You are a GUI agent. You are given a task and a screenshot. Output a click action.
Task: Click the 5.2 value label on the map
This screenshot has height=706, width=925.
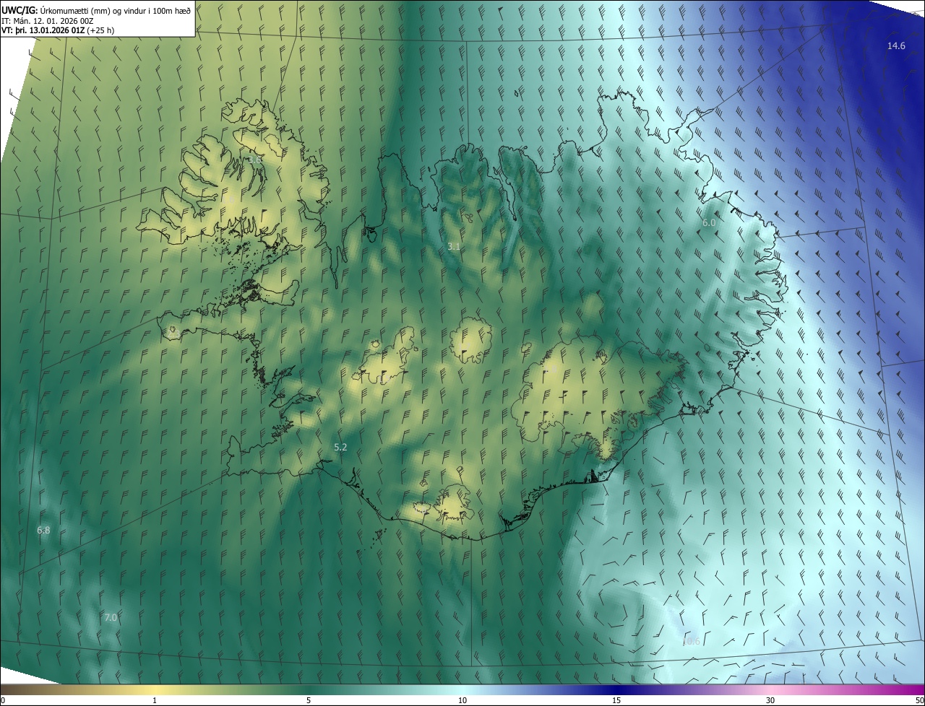tap(340, 448)
